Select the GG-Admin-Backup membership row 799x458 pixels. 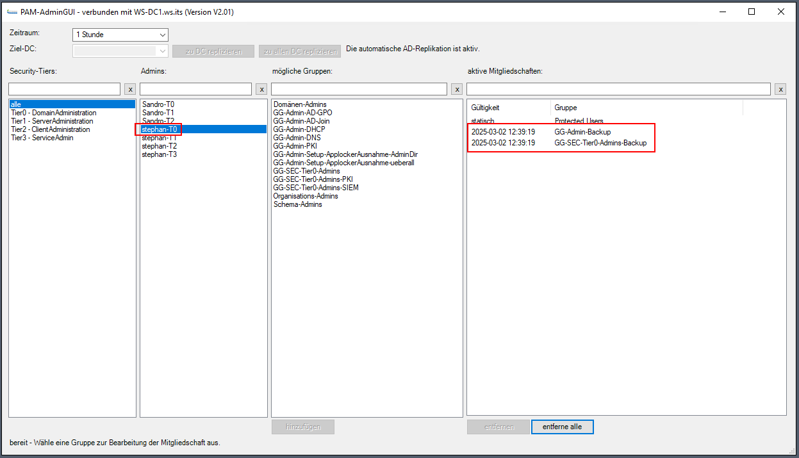click(605, 132)
